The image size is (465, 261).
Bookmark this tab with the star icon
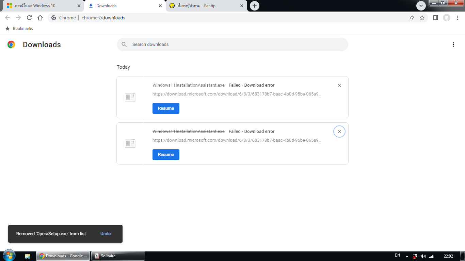click(x=422, y=18)
